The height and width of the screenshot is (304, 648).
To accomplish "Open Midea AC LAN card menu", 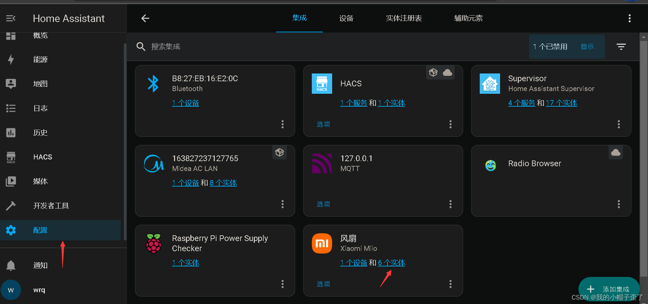I will pos(283,204).
